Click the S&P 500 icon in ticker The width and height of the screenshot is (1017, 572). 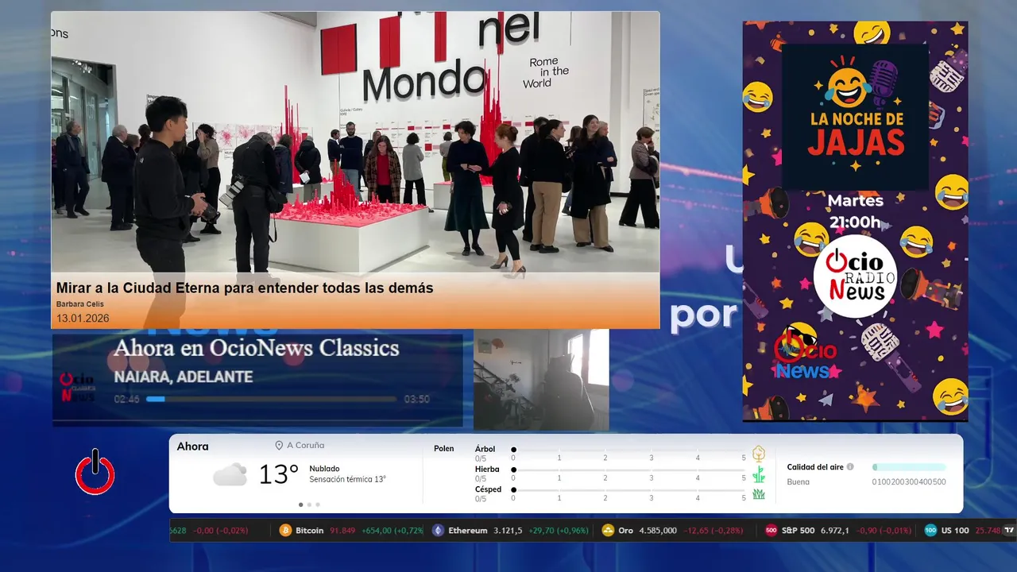[771, 530]
